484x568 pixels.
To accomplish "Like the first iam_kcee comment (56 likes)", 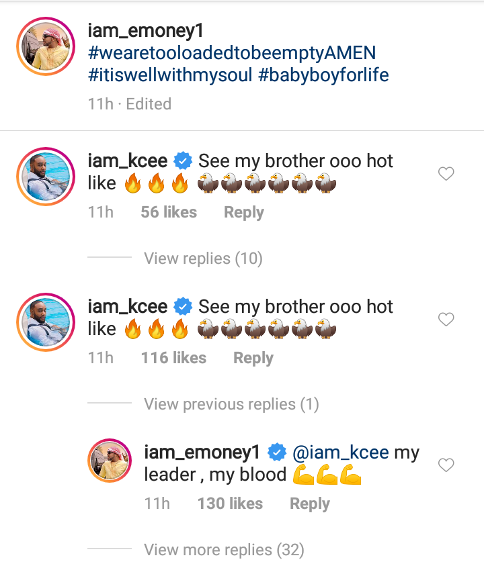I will 446,174.
